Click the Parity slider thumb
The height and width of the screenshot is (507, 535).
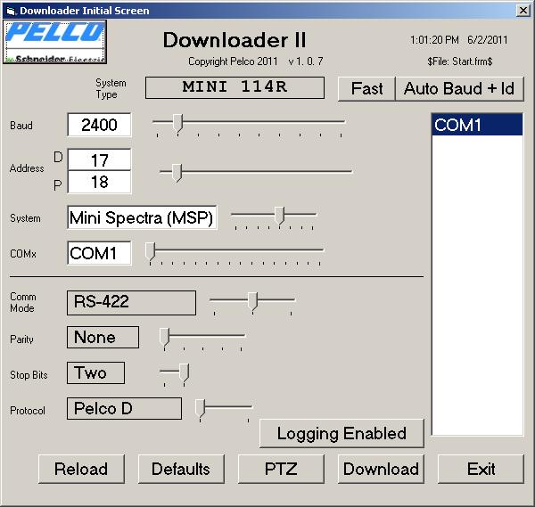click(164, 337)
